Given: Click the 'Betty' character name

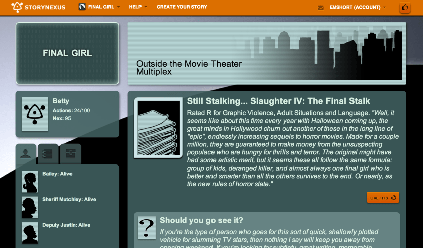Looking at the screenshot, I should (61, 101).
